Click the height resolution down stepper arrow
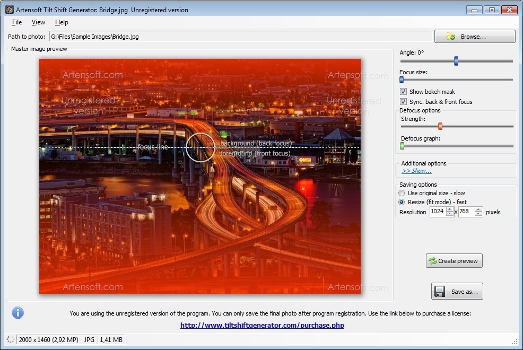This screenshot has height=350, width=523. [x=477, y=214]
